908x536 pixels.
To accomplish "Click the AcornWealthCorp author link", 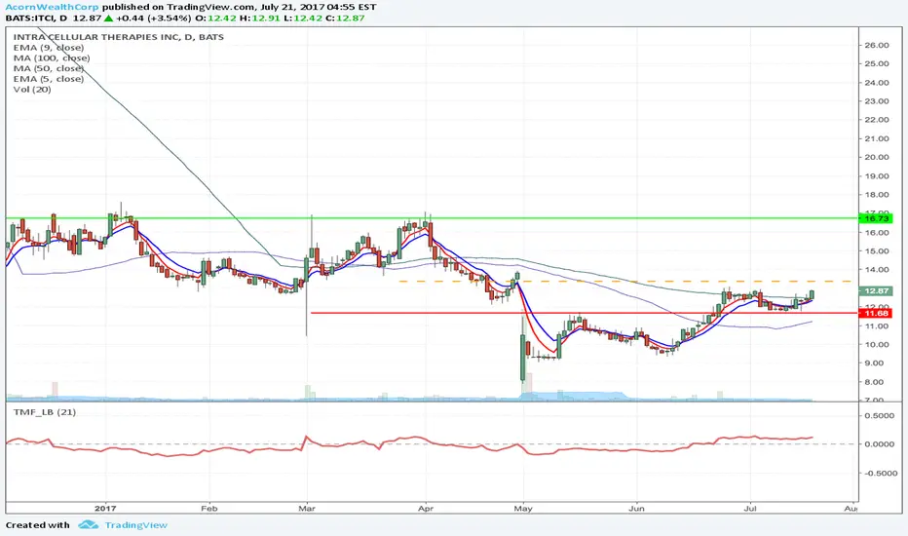I will click(52, 7).
